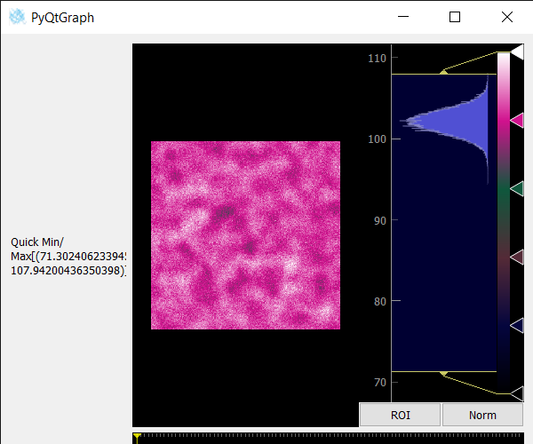Click the upper yellow histogram level line
The width and height of the screenshot is (533, 444).
point(444,74)
